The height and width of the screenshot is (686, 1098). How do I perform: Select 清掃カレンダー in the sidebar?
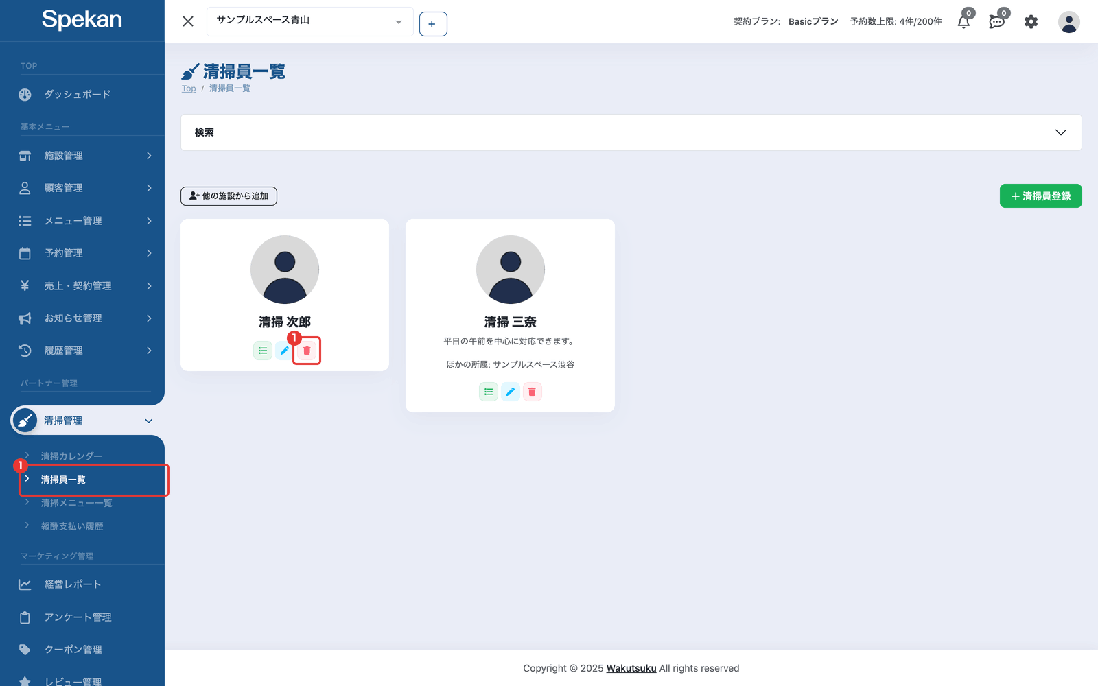71,456
